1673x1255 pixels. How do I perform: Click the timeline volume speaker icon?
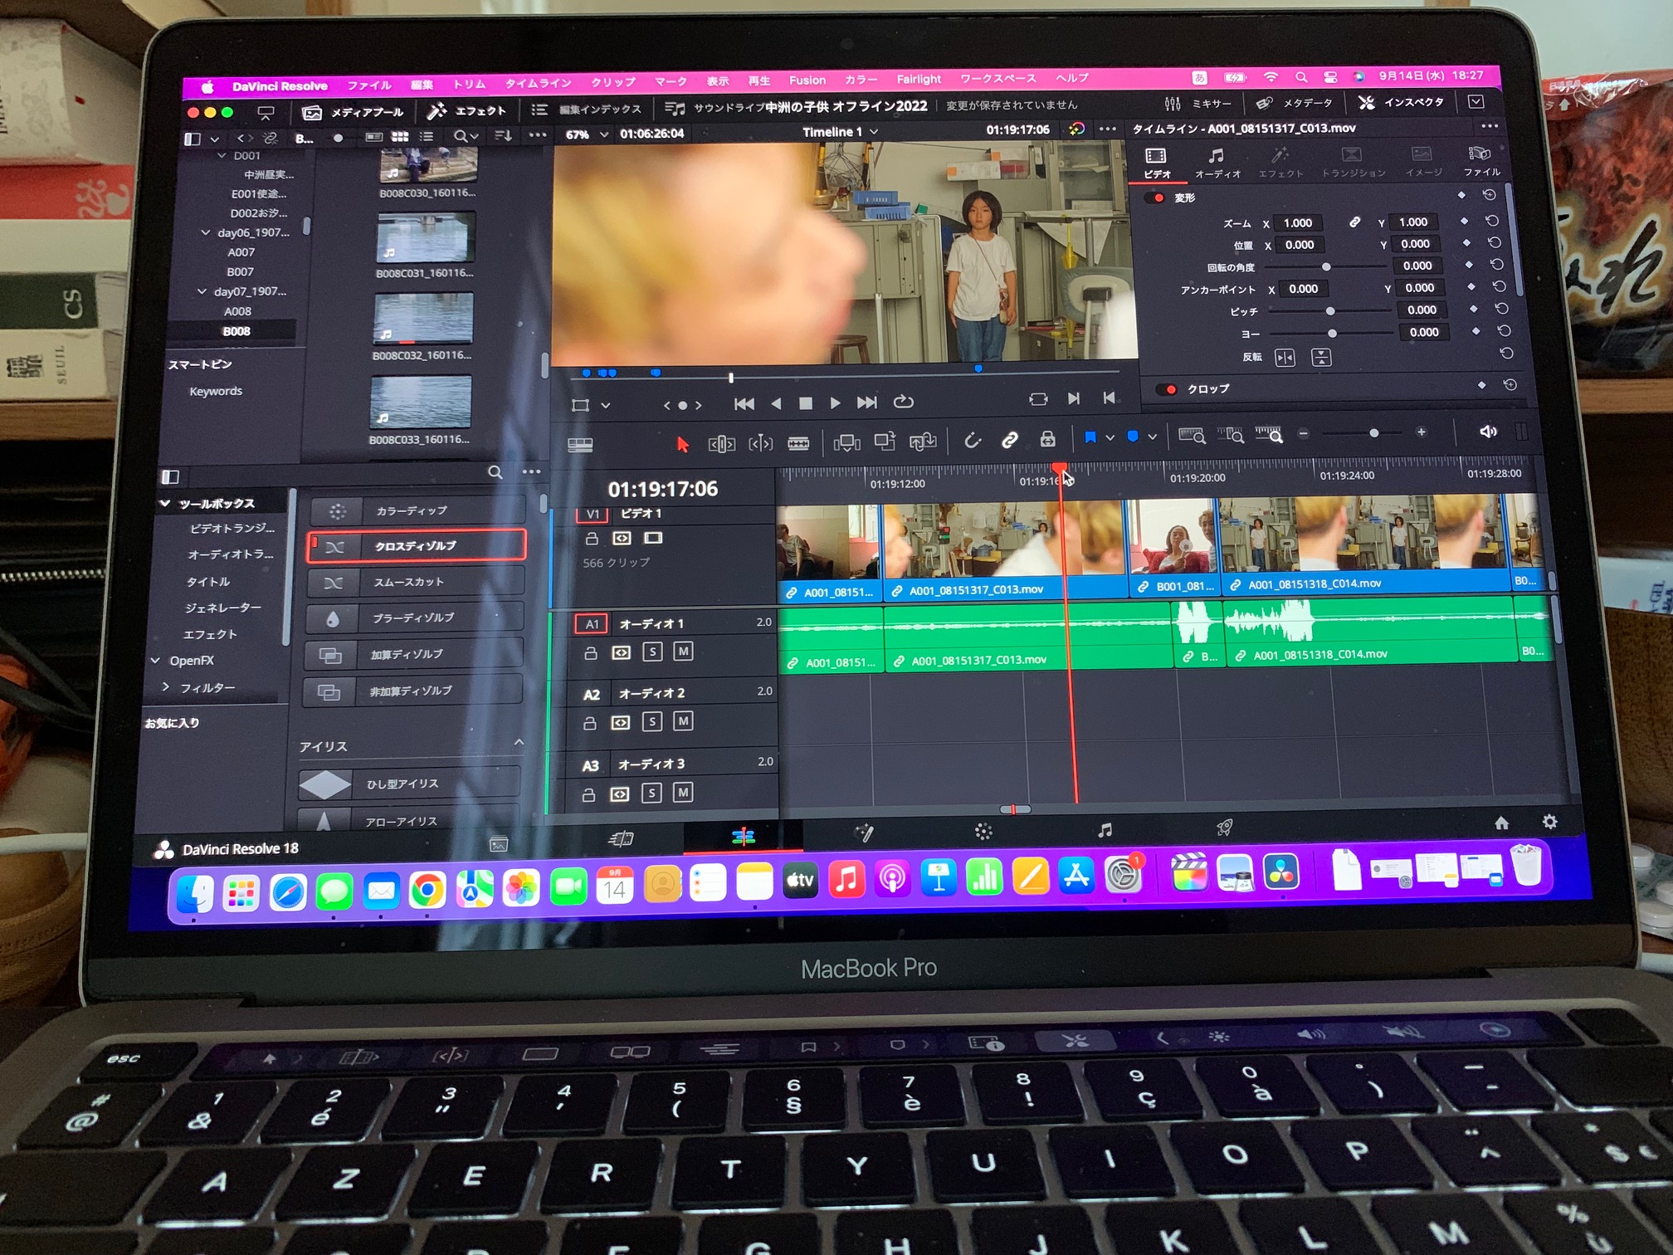pos(1488,432)
